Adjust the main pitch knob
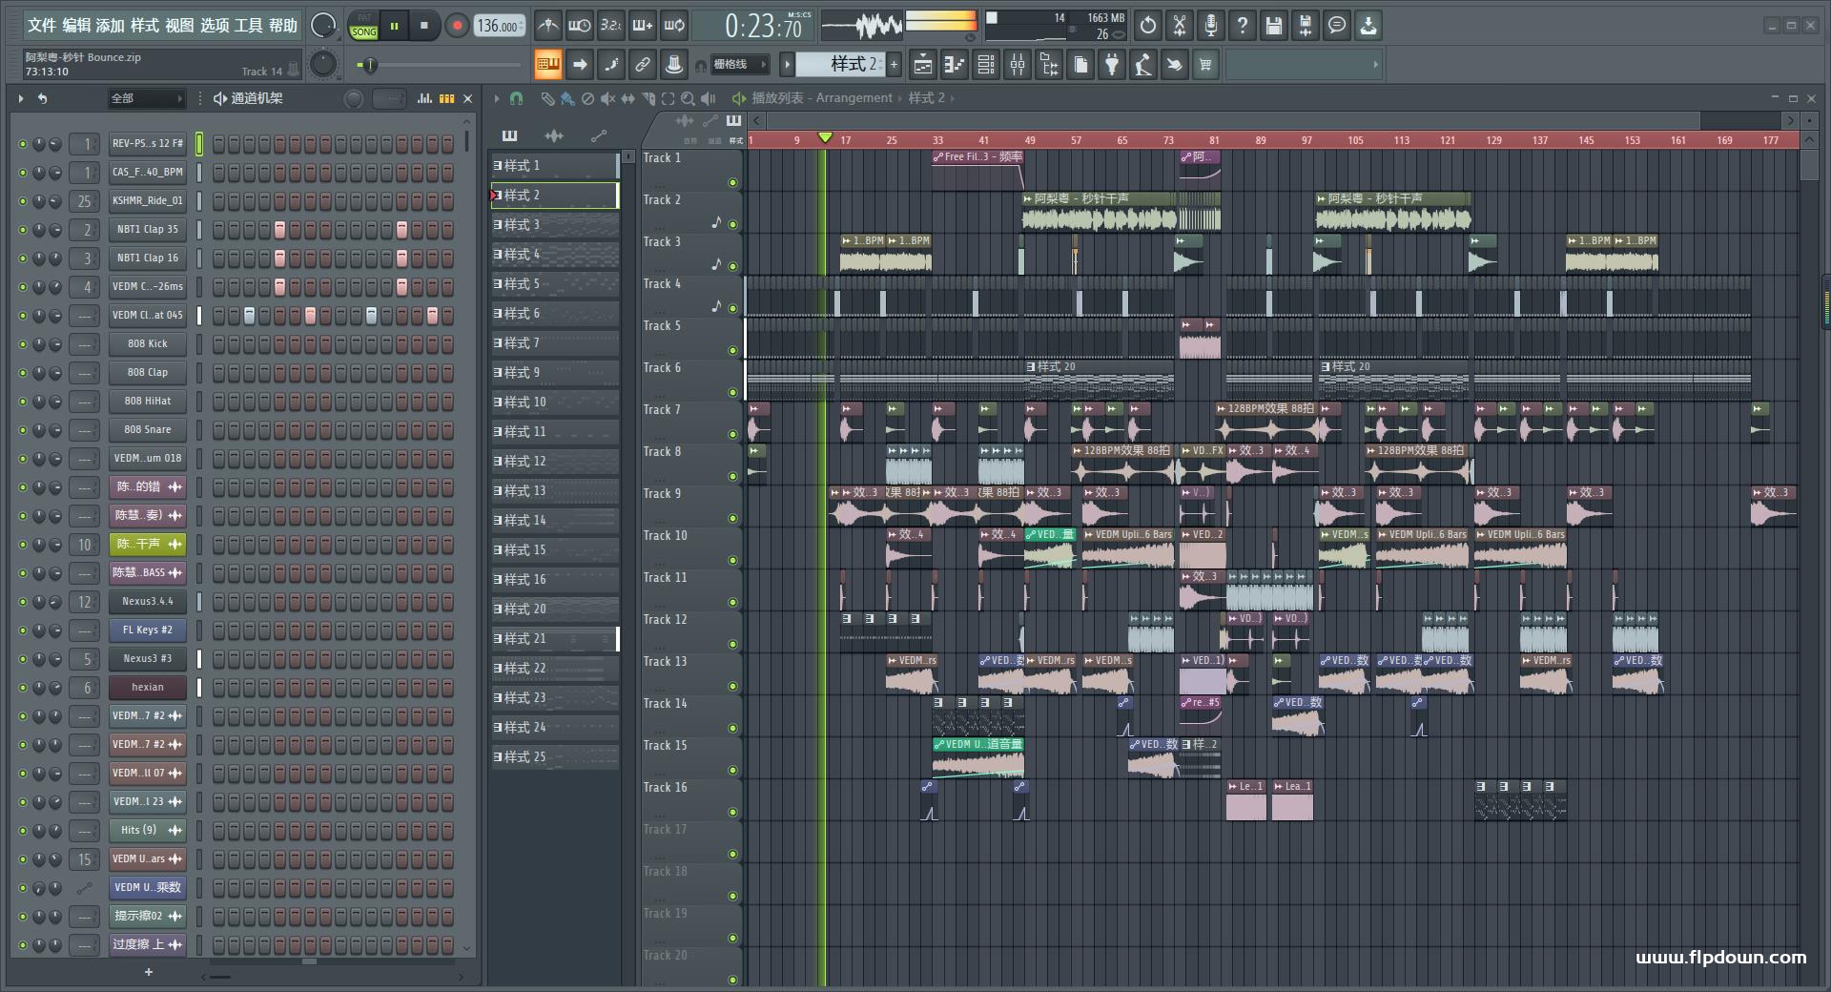The image size is (1831, 992). pos(323,64)
